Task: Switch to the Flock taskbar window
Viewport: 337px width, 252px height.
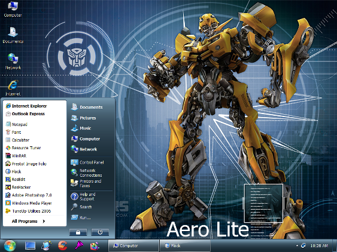Action: pyautogui.click(x=184, y=246)
